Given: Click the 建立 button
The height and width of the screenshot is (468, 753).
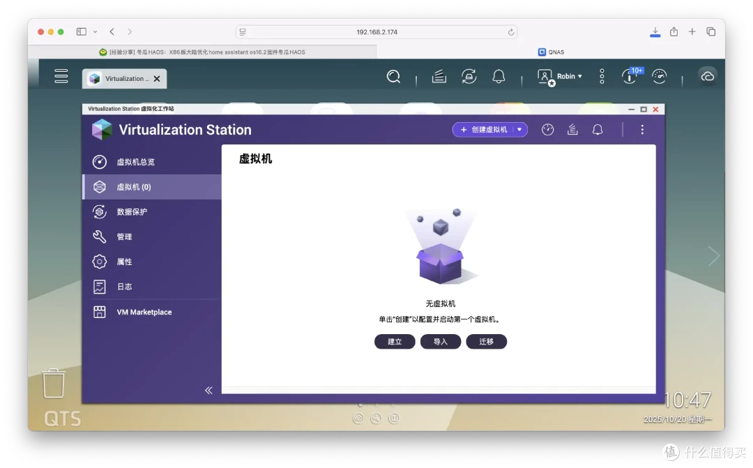Looking at the screenshot, I should click(x=395, y=342).
